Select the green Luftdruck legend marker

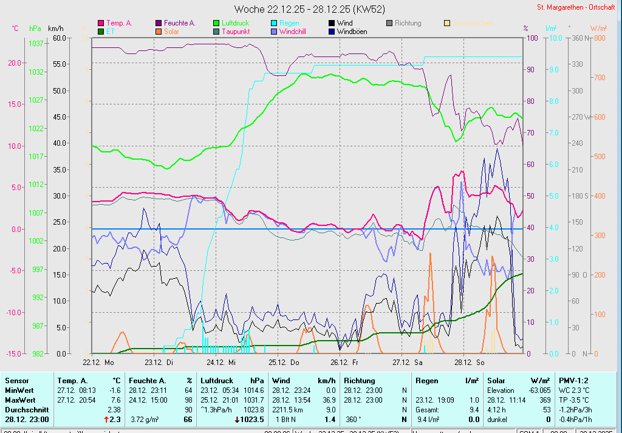pyautogui.click(x=216, y=23)
